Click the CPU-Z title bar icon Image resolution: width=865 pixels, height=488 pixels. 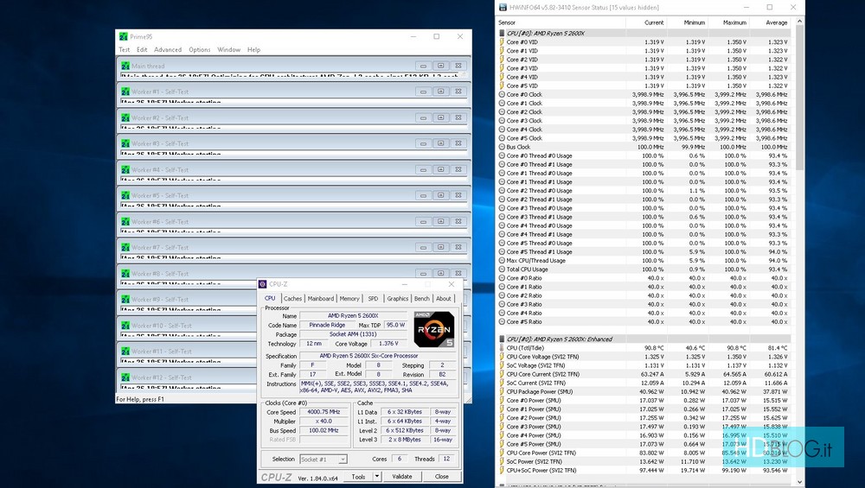(264, 284)
